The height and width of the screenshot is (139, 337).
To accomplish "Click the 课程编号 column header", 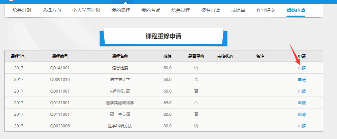I will click(x=60, y=56).
